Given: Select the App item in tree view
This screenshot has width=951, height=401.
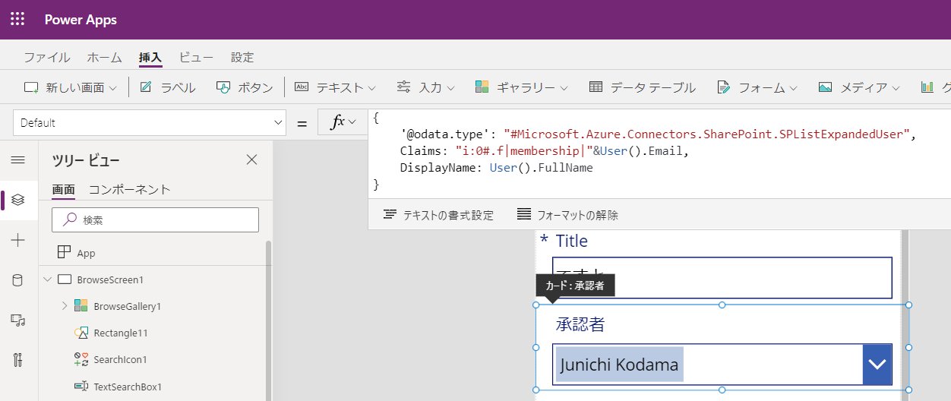Looking at the screenshot, I should 86,253.
